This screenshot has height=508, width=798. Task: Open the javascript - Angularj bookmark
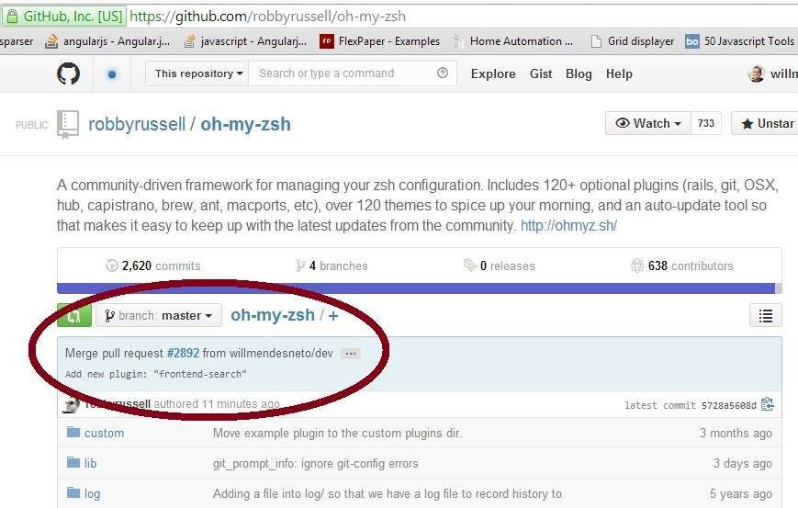point(245,41)
